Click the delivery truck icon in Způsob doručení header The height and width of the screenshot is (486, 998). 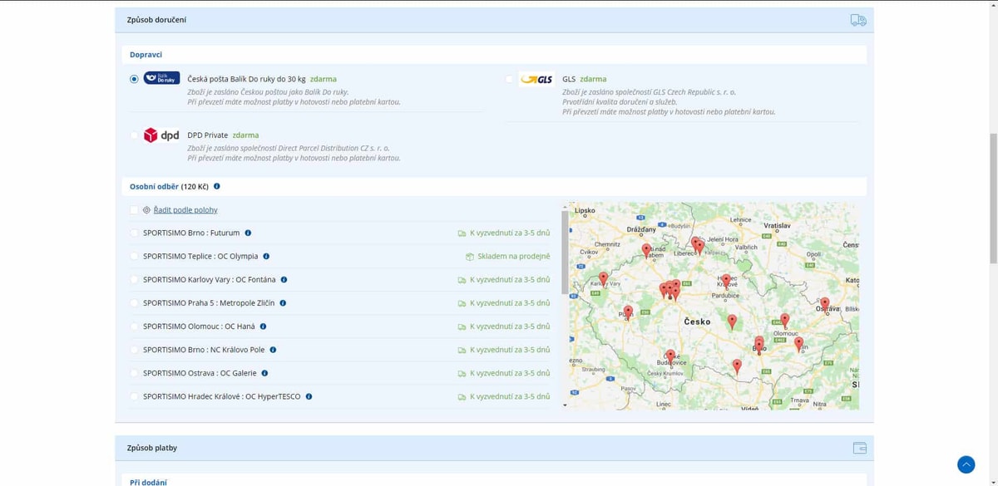point(858,20)
